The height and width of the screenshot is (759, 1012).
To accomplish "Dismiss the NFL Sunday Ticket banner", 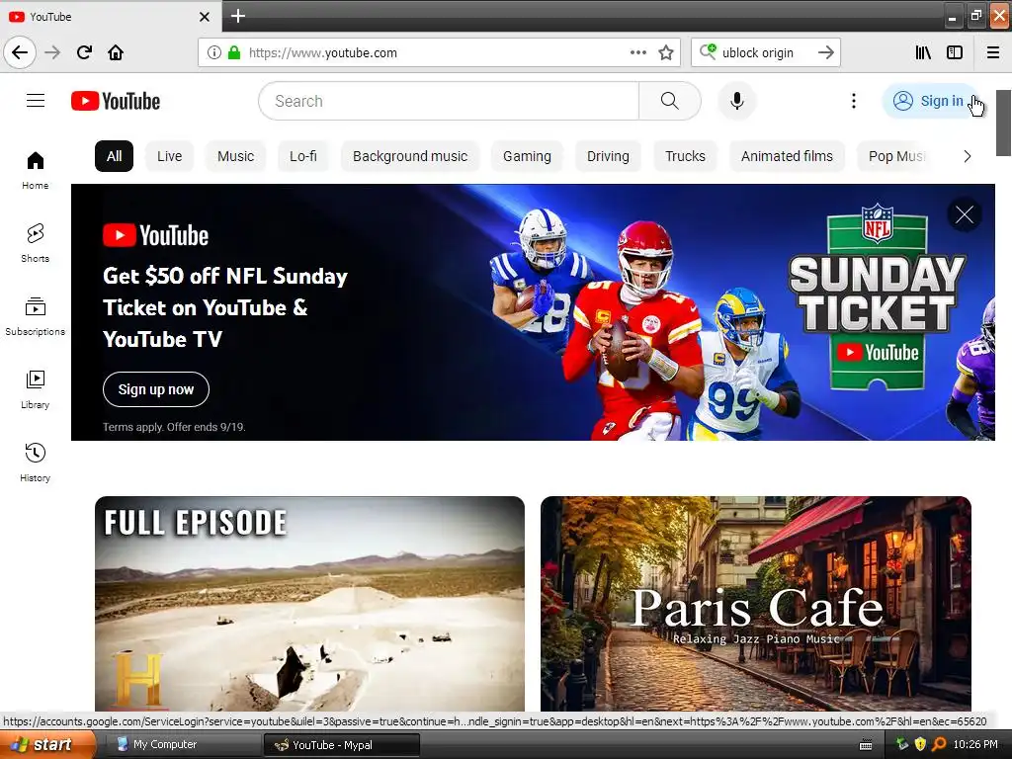I will pos(965,214).
